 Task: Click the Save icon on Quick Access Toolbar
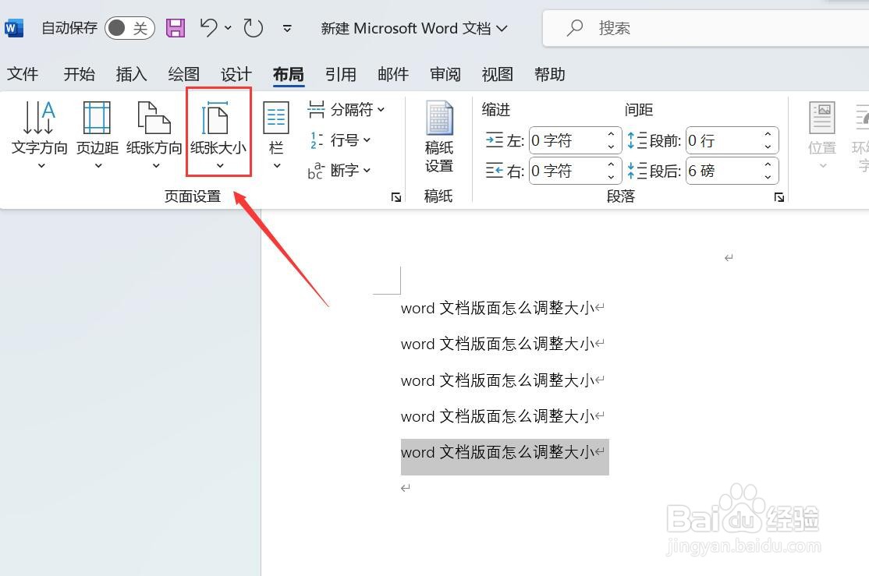click(175, 27)
